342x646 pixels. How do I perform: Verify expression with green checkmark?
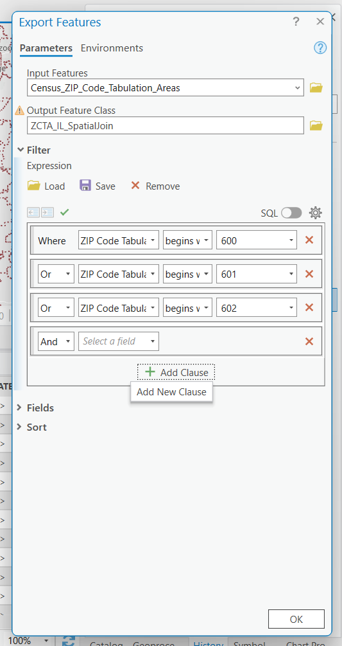[x=65, y=212]
